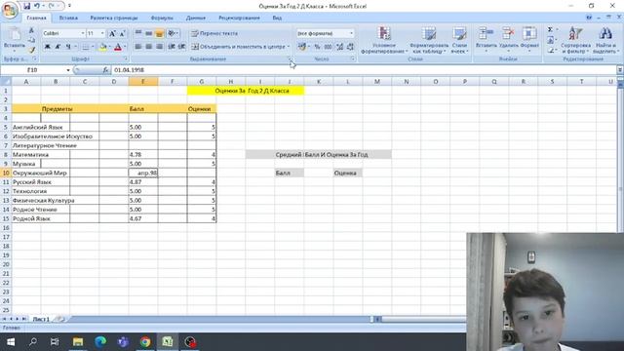The width and height of the screenshot is (624, 351).
Task: Open Number dialog launcher (Число group)
Action: pos(353,58)
